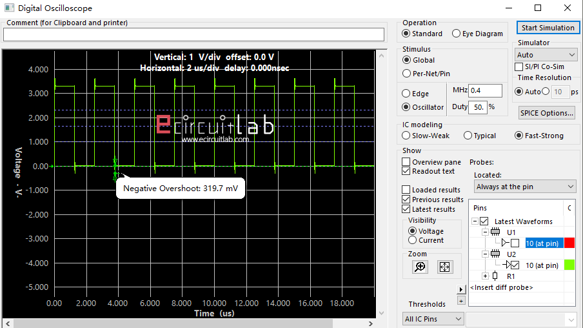Click the red color swatch for U1 pin 10
Screen dimensions: 583x328
(x=569, y=243)
